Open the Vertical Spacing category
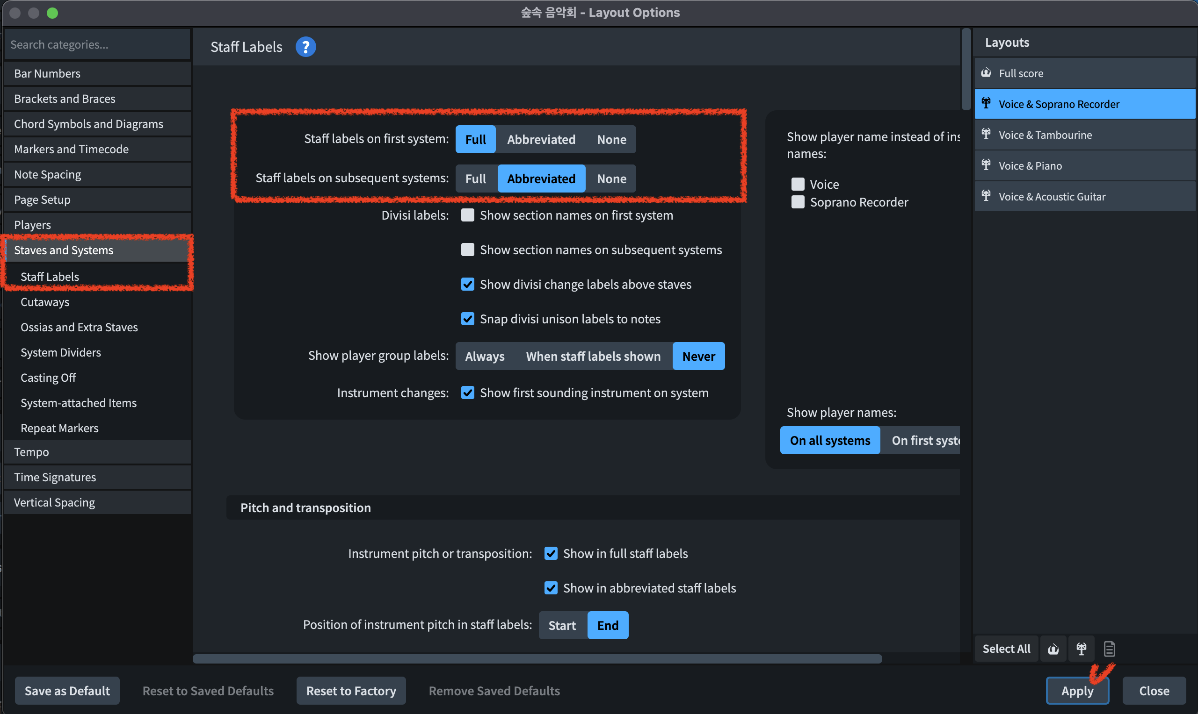This screenshot has height=714, width=1198. click(x=54, y=502)
